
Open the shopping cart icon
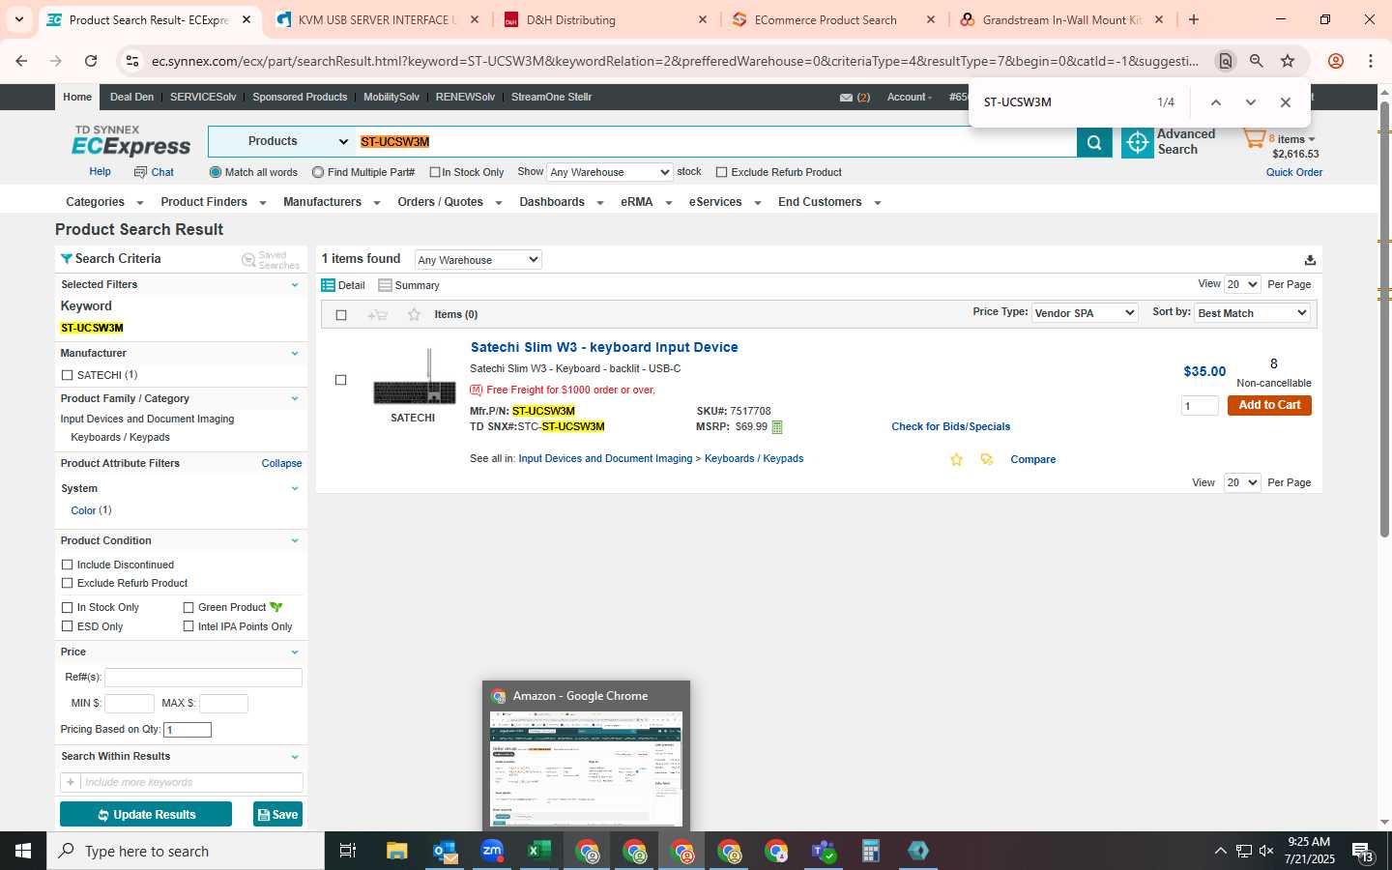[1254, 139]
